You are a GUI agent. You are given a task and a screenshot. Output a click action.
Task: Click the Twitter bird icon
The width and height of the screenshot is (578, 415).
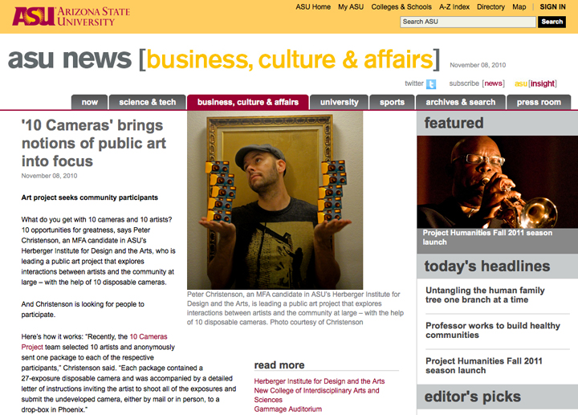point(431,84)
